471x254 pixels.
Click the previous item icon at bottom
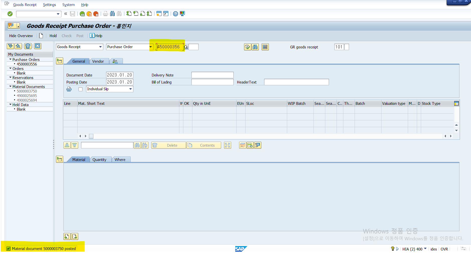pyautogui.click(x=67, y=236)
